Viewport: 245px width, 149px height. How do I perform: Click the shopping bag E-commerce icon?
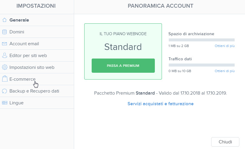coord(5,79)
